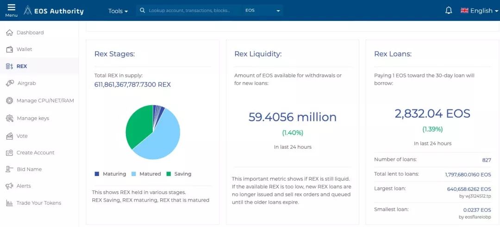This screenshot has width=500, height=227.
Task: Click the Wallet icon in sidebar
Action: tap(10, 50)
